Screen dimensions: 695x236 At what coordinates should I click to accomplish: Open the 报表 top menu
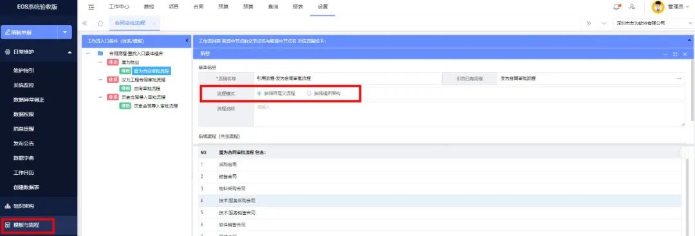point(299,6)
